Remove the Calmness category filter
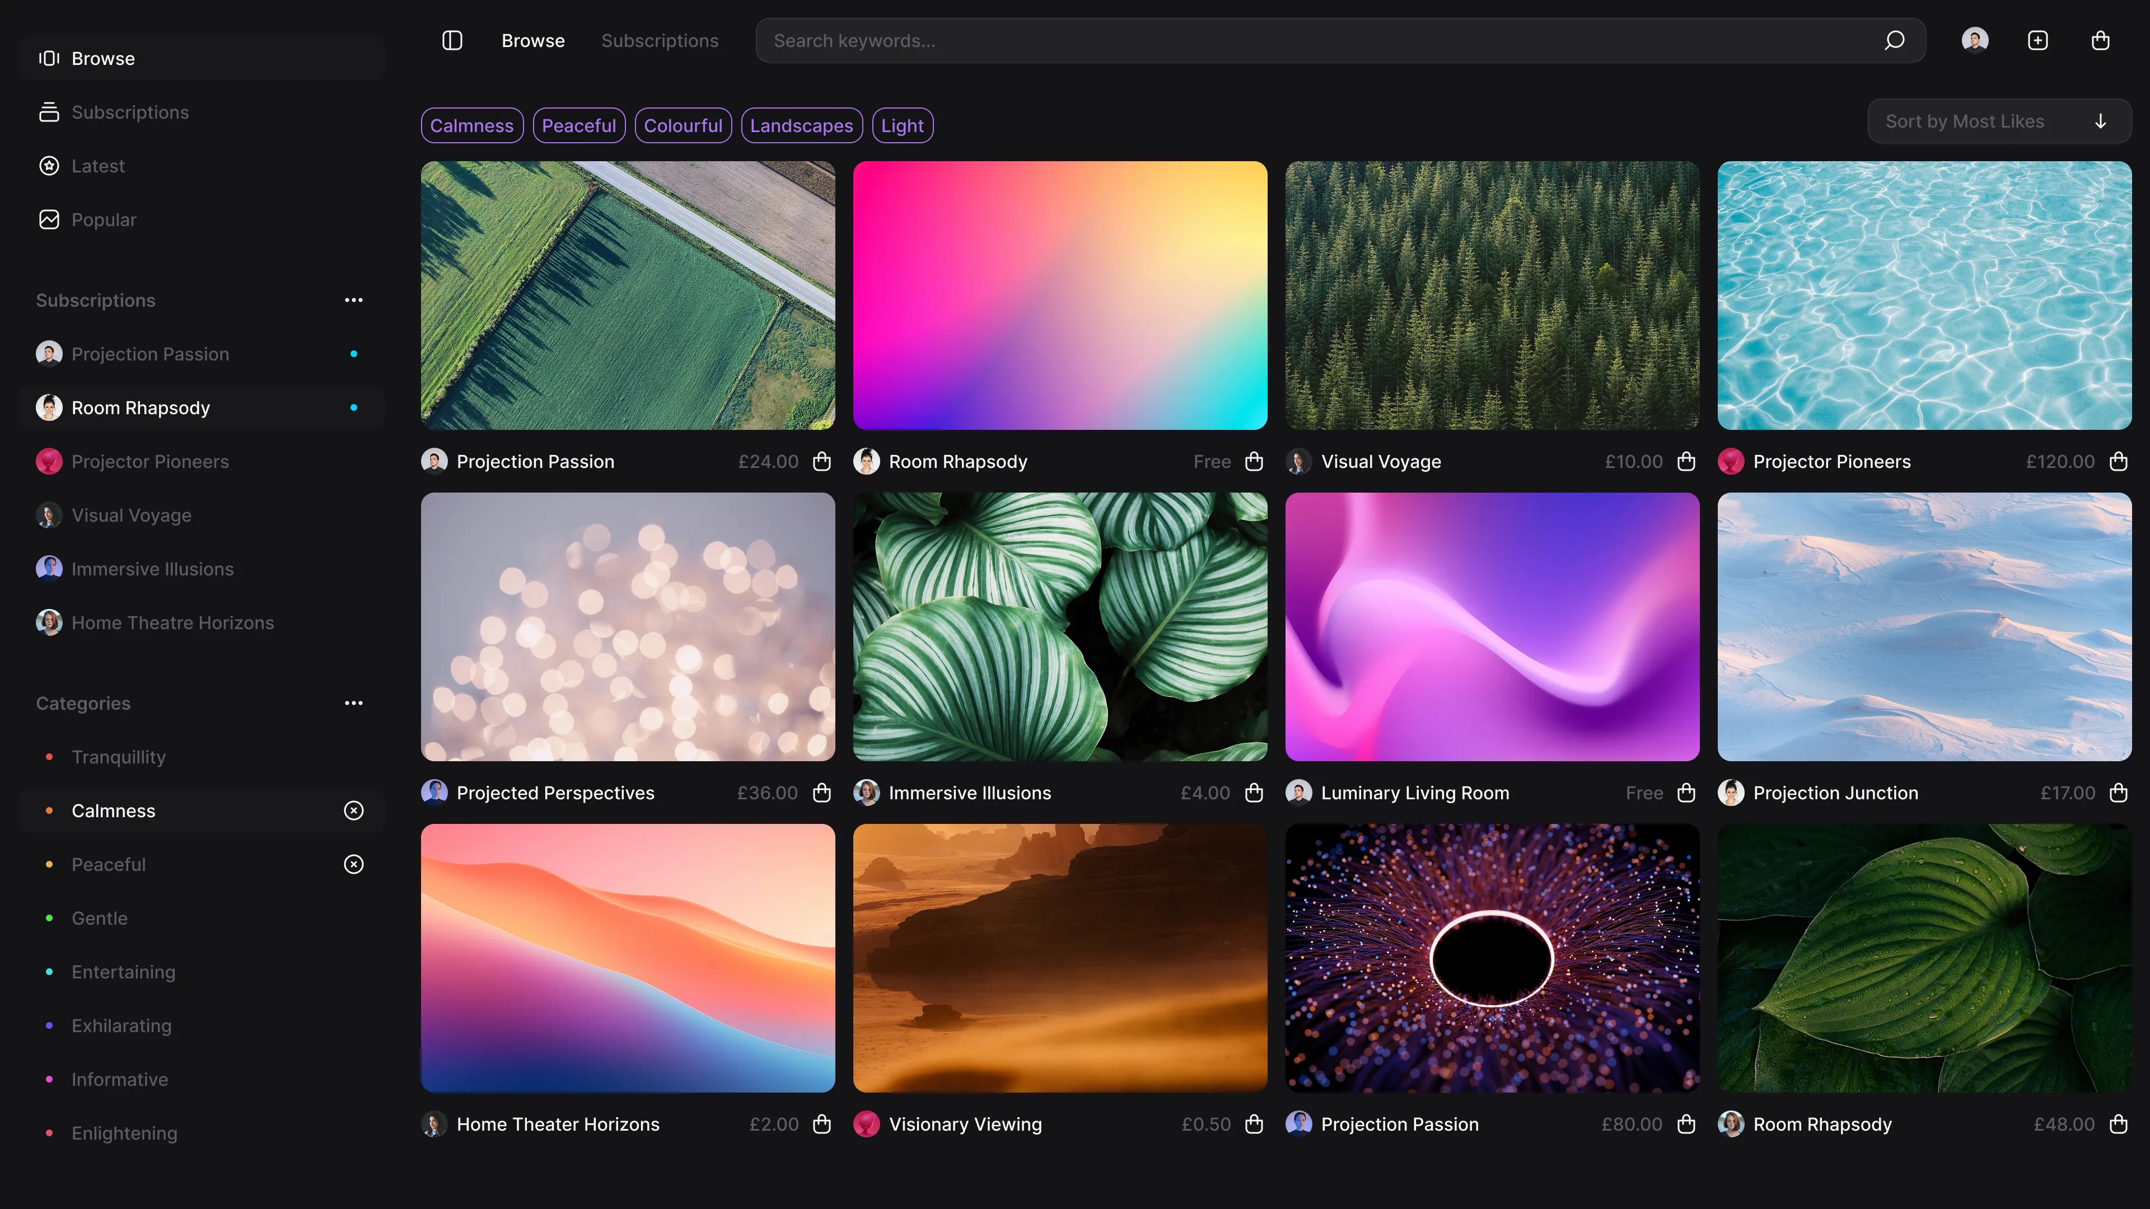2150x1209 pixels. [354, 810]
